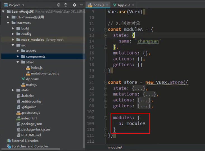Image resolution: width=205 pixels, height=151 pixels.
Task: Expand the node_modules folder
Action: click(13, 40)
